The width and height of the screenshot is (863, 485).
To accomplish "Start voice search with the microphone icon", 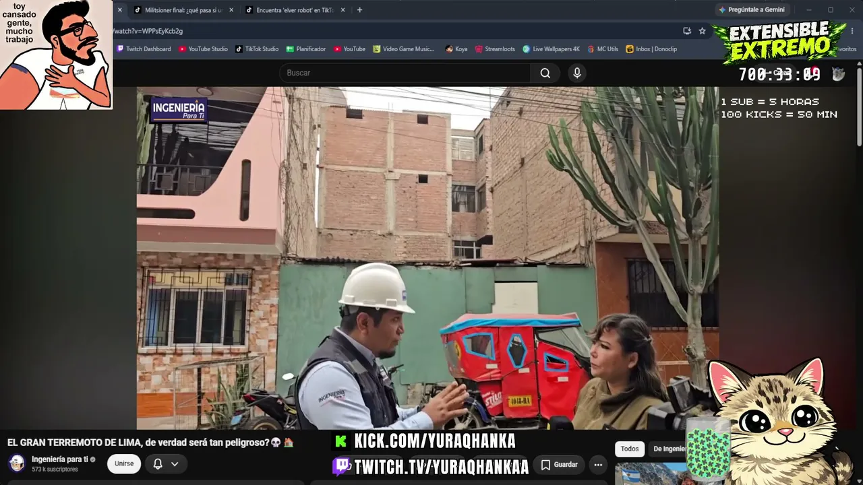I will coord(576,73).
